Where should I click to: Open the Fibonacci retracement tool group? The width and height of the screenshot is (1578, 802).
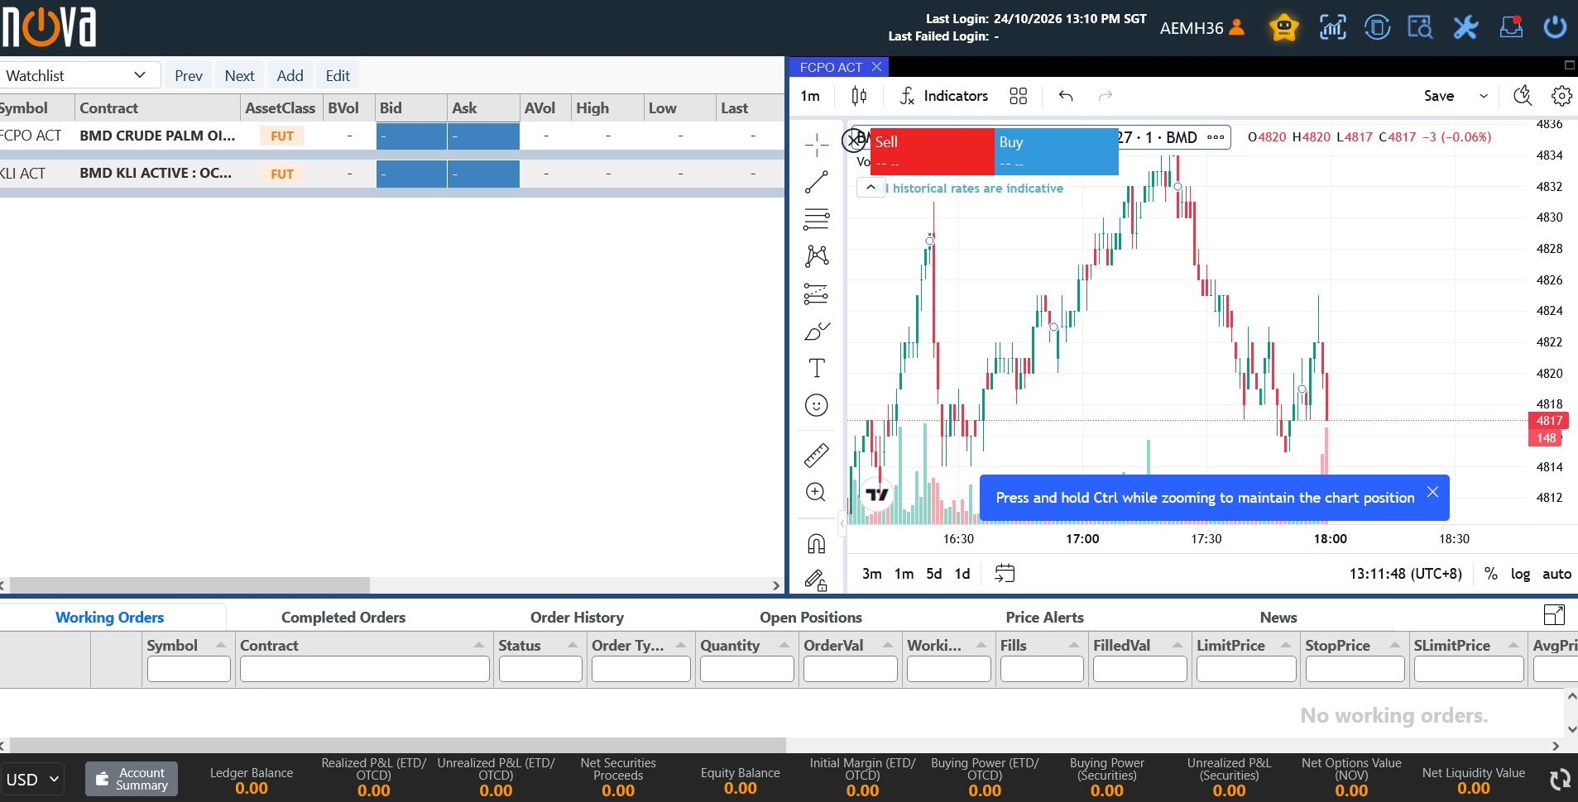[816, 219]
